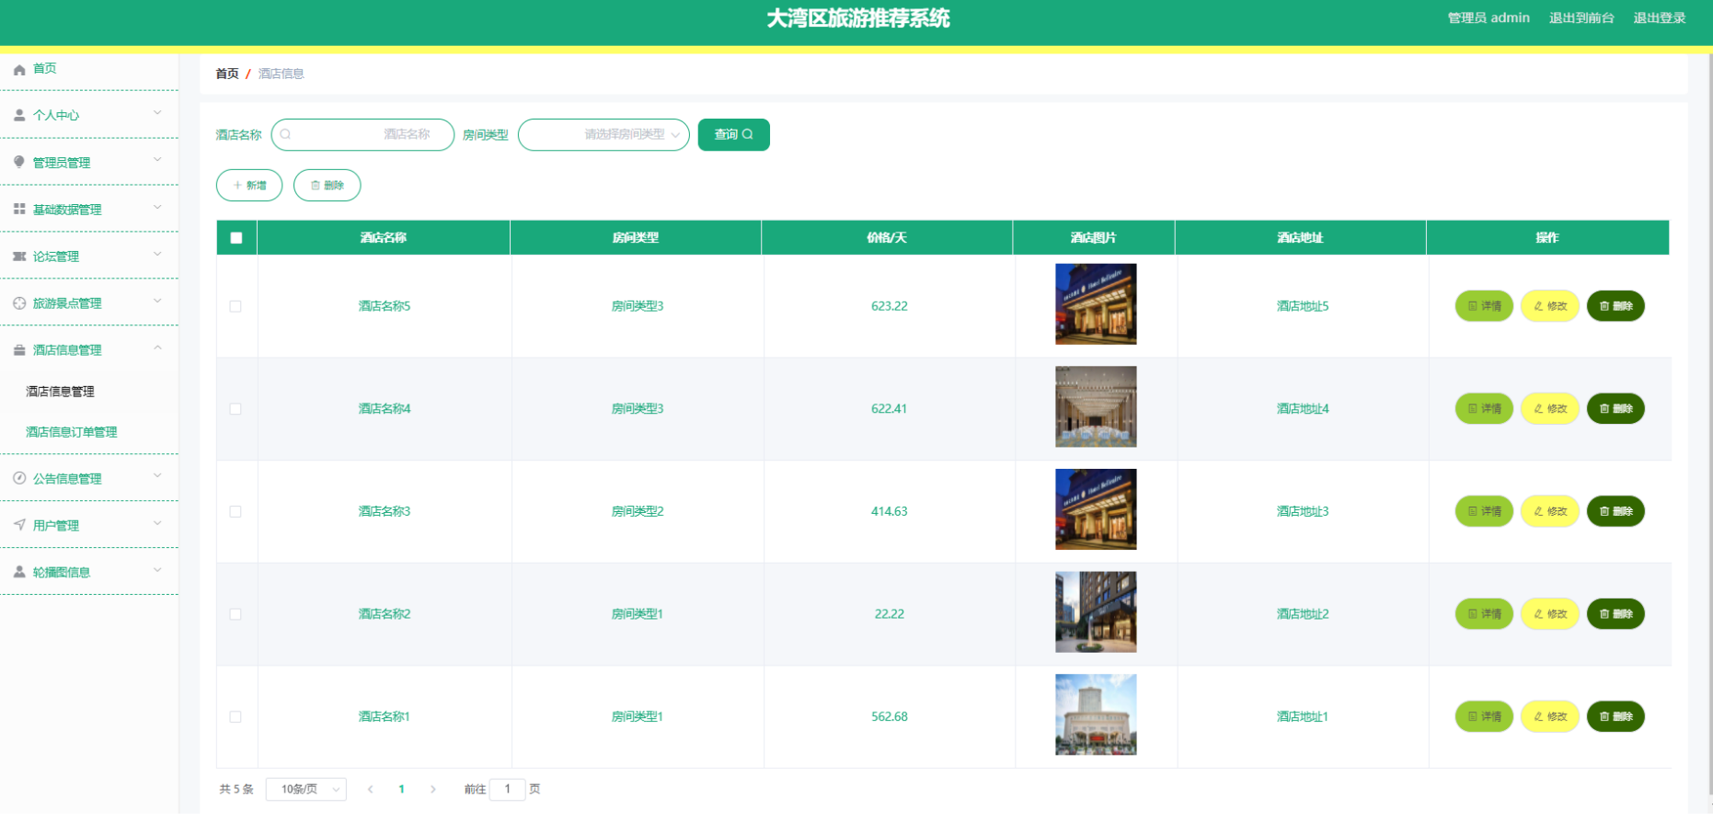Click the search icon in 酒店名称 field
The width and height of the screenshot is (1713, 821).
click(x=285, y=134)
